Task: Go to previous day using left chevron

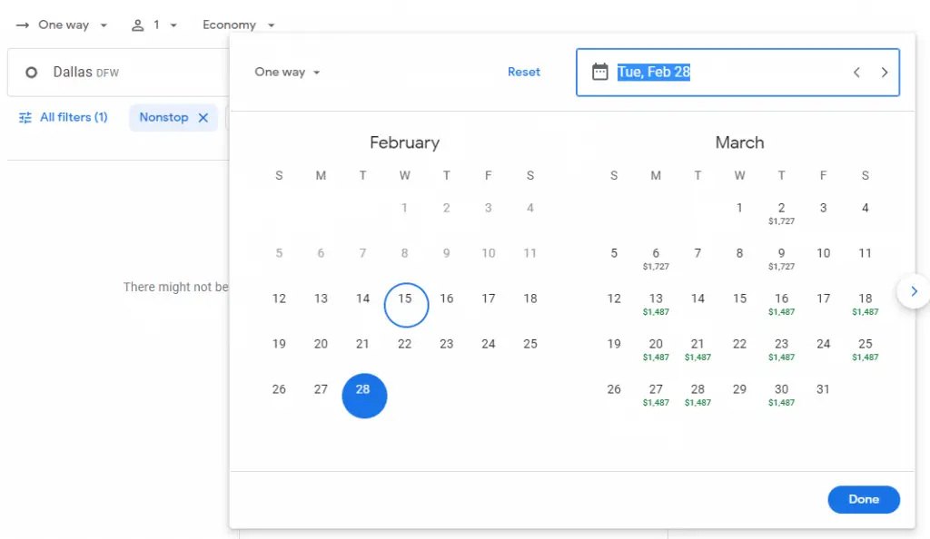Action: (x=856, y=73)
